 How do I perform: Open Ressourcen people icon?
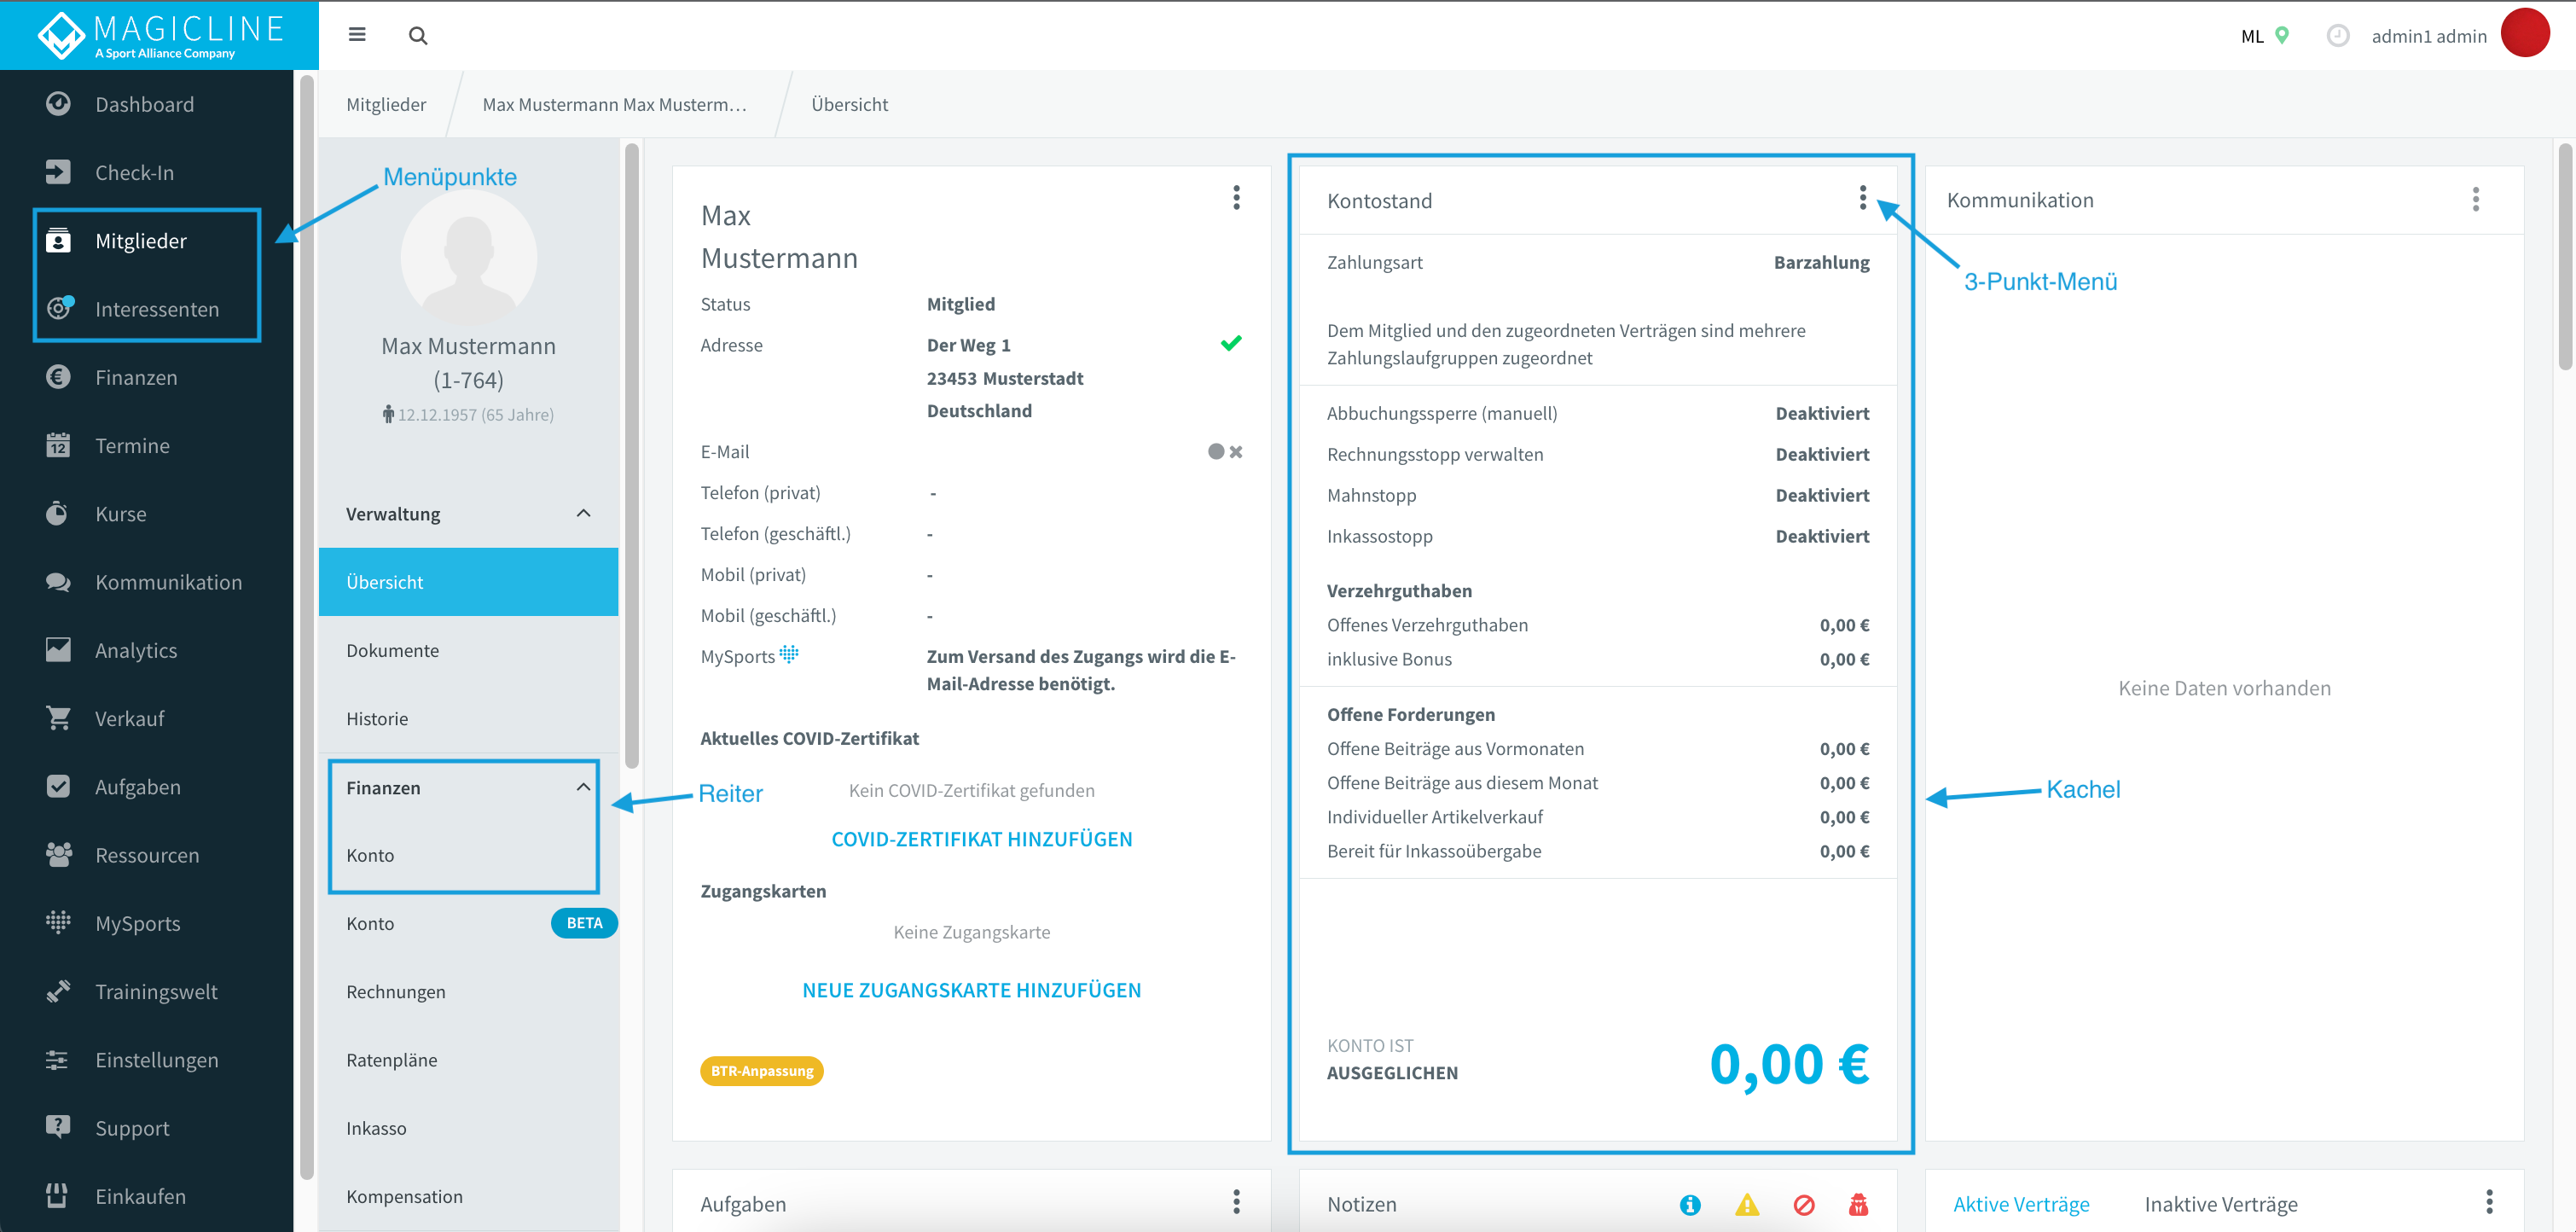coord(58,855)
